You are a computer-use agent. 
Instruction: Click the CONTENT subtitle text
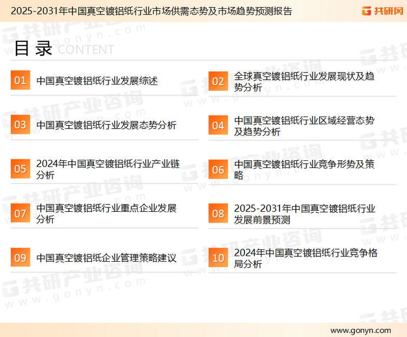86,49
